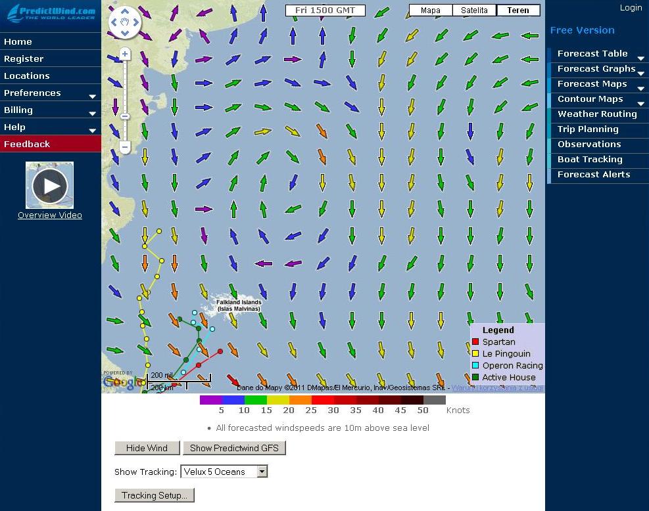649x511 pixels.
Task: Click the Google logo on map
Action: click(x=124, y=382)
